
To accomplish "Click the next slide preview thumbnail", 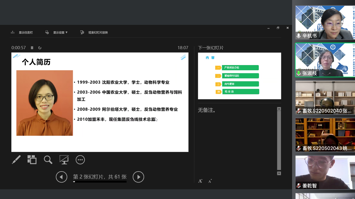I will click(x=239, y=76).
